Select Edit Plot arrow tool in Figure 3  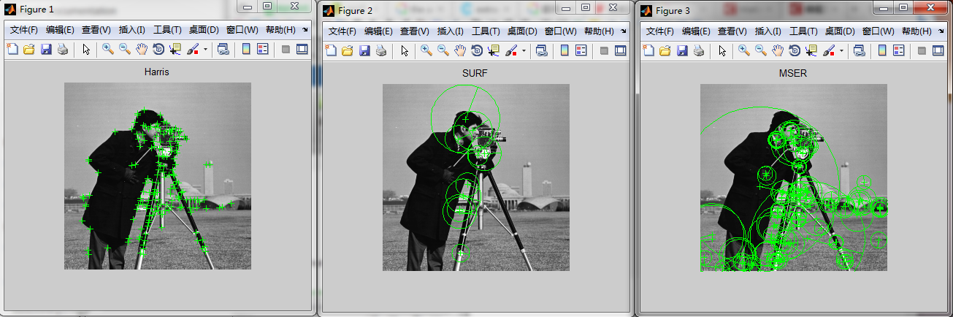722,50
